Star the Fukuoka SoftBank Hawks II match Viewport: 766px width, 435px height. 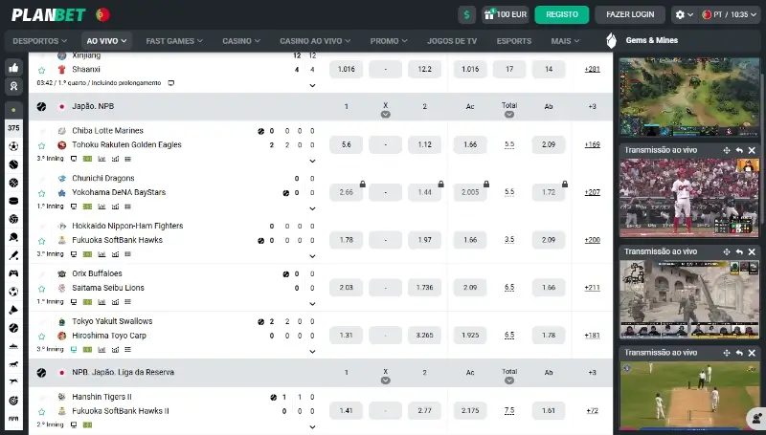pyautogui.click(x=41, y=411)
